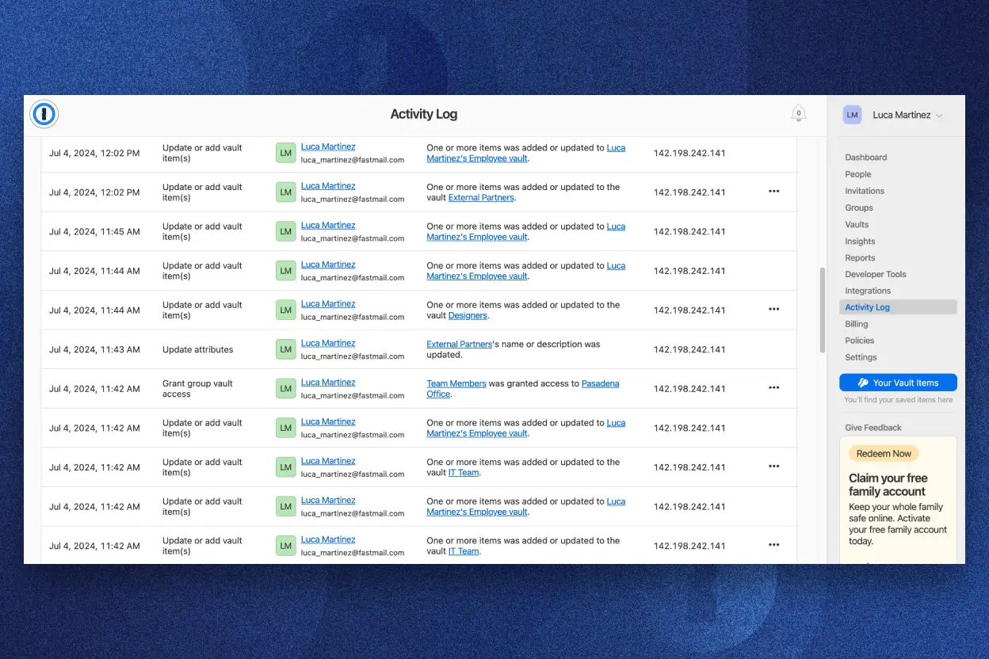Open the notifications bell
Screen dimensions: 989x659
click(x=799, y=112)
